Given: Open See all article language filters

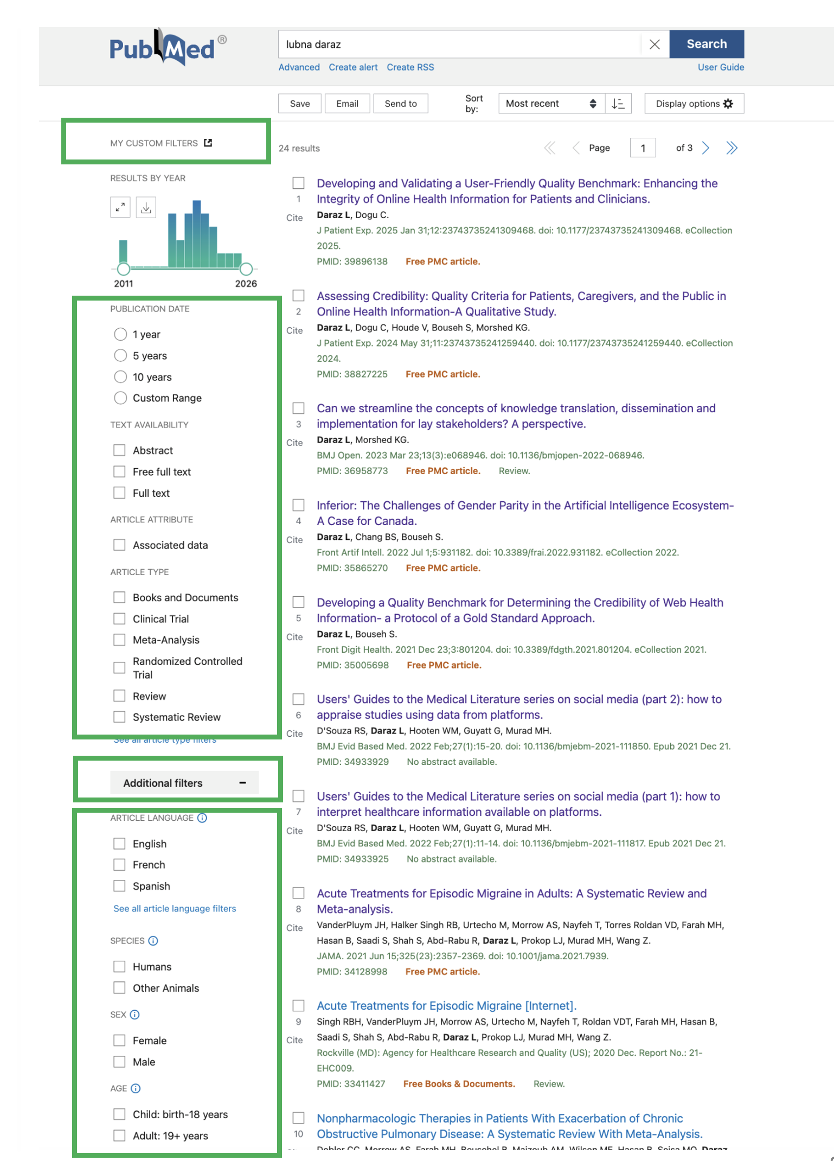Looking at the screenshot, I should (175, 908).
